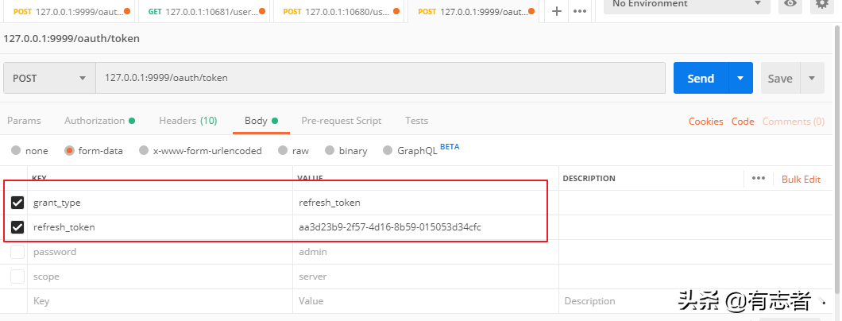This screenshot has height=321, width=842.
Task: Click the empty Key placeholder field
Action: 160,301
